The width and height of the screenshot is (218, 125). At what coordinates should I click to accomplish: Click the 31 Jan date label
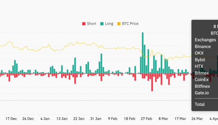tap(96, 119)
